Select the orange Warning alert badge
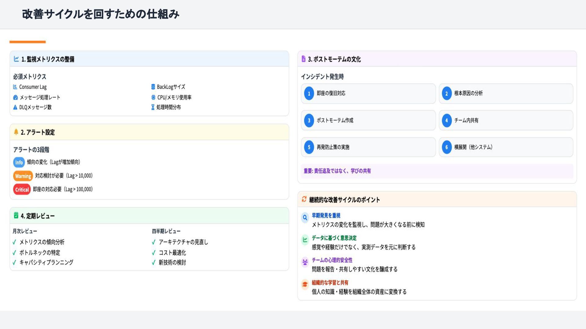586x329 pixels. pyautogui.click(x=23, y=176)
